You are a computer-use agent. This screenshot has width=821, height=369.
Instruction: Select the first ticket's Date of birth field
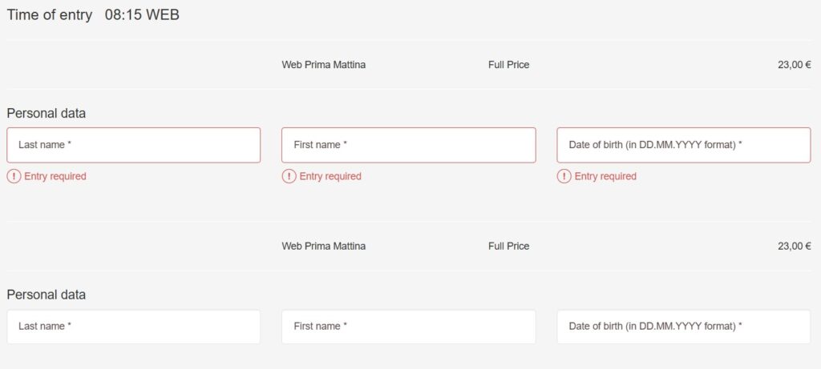684,145
